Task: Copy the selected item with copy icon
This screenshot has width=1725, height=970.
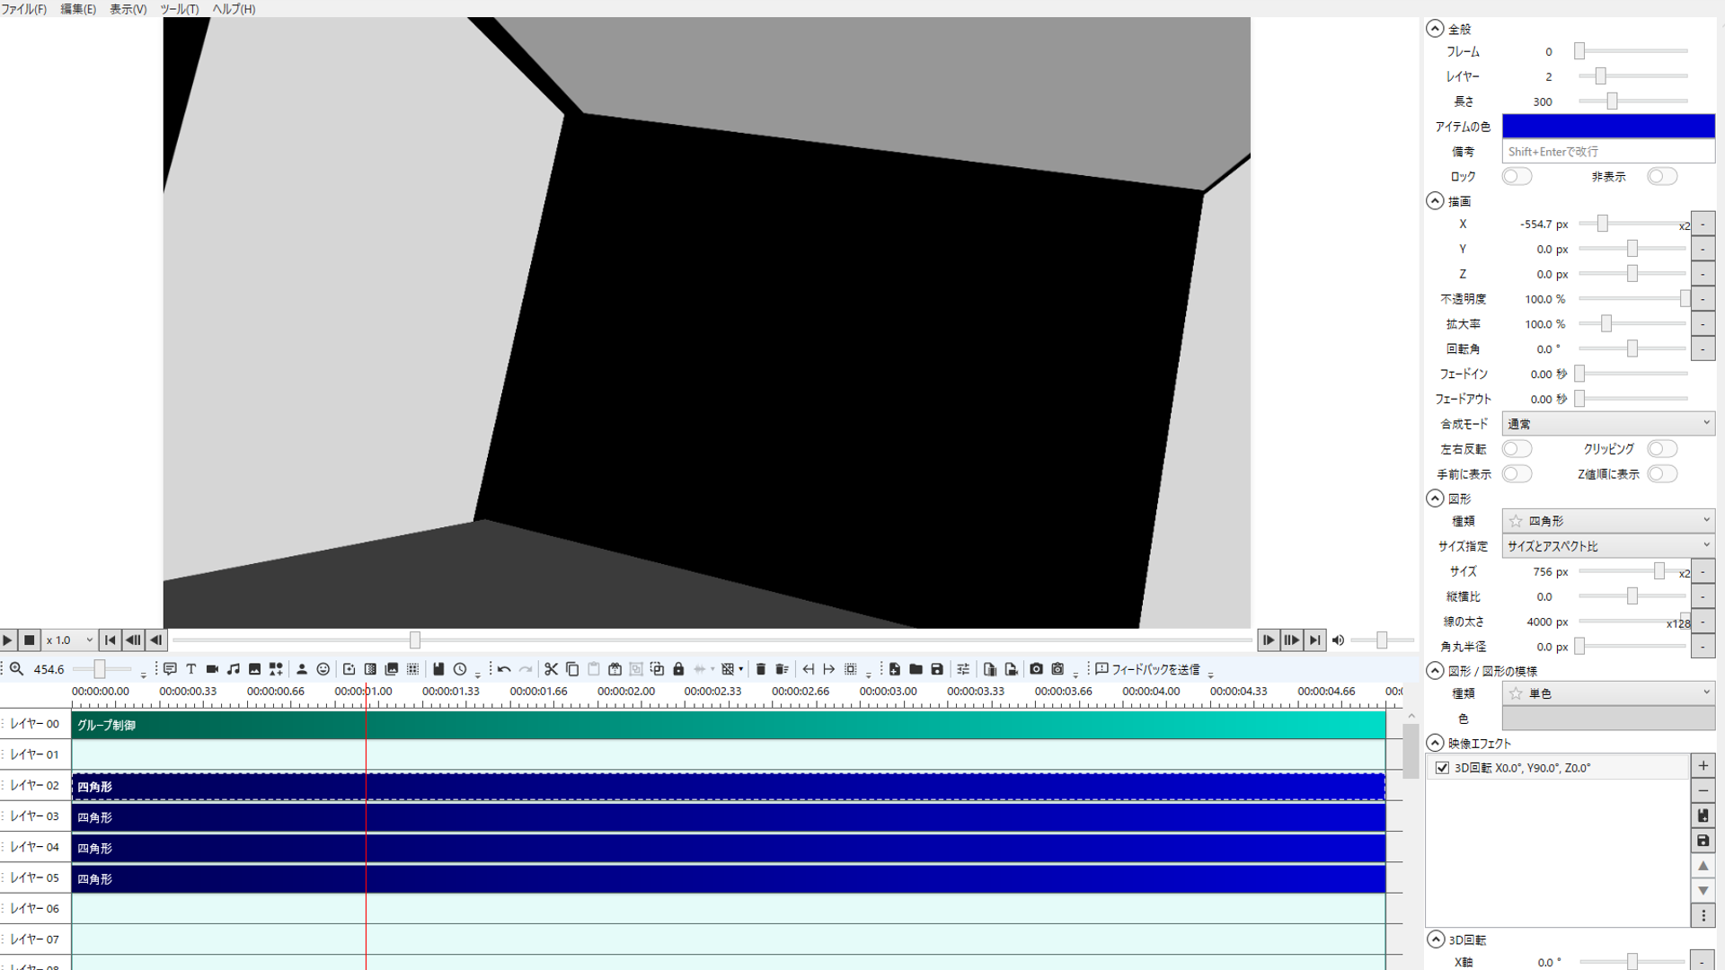Action: click(x=572, y=669)
